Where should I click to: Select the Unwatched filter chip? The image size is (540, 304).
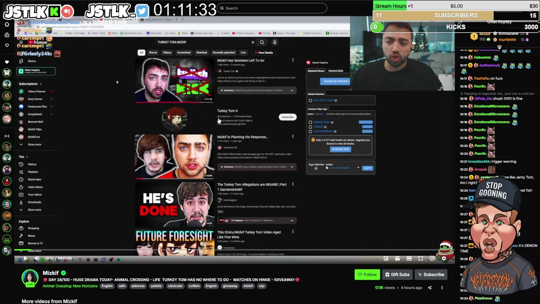184,53
